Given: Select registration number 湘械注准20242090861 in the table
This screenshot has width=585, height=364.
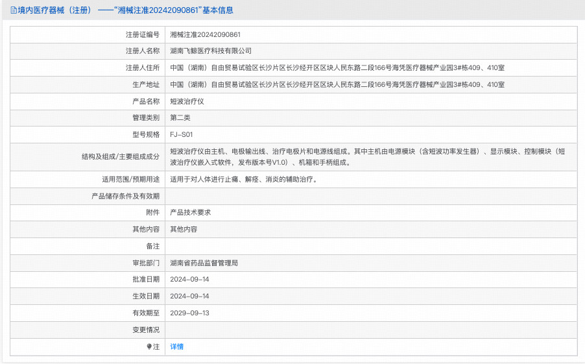Looking at the screenshot, I should point(205,34).
